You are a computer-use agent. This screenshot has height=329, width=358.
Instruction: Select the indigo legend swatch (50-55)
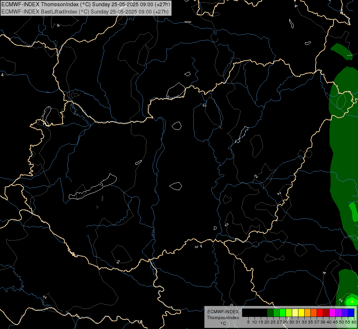[345, 313]
